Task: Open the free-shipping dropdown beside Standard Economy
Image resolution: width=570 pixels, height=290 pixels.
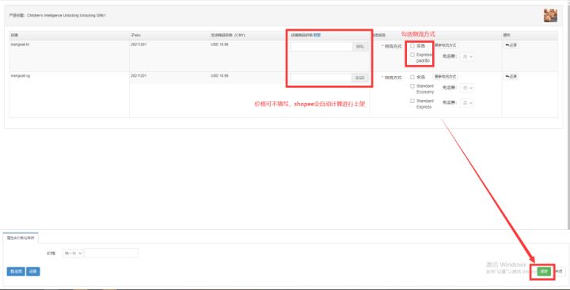Action: pyautogui.click(x=467, y=88)
